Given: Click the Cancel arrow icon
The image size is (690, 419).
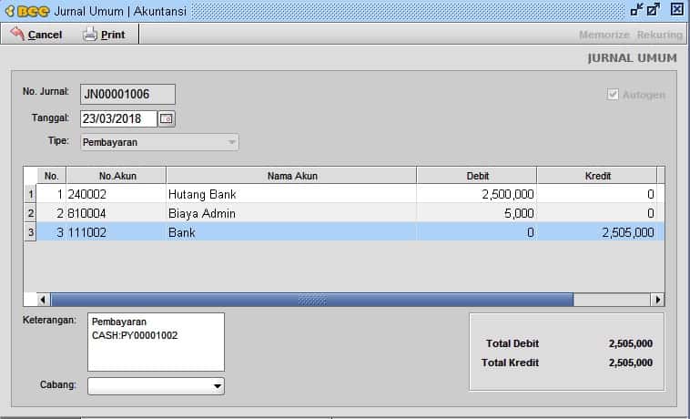Looking at the screenshot, I should point(16,35).
